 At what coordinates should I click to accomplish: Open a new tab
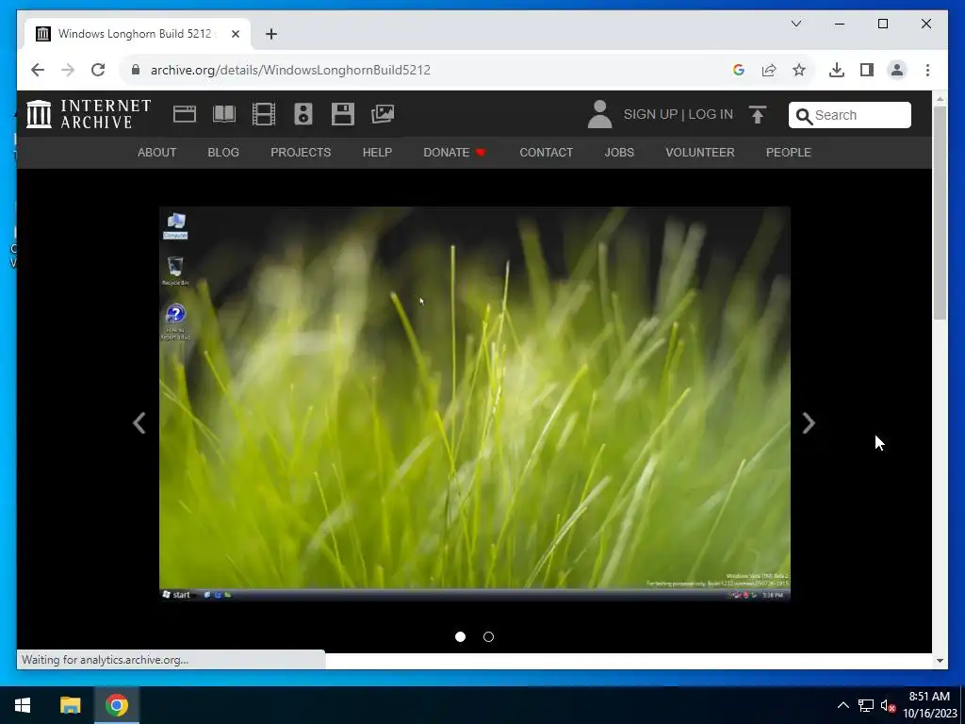[x=271, y=34]
